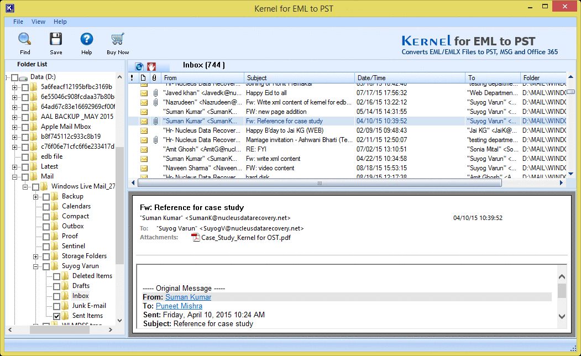Sort emails by From column header

pos(203,78)
